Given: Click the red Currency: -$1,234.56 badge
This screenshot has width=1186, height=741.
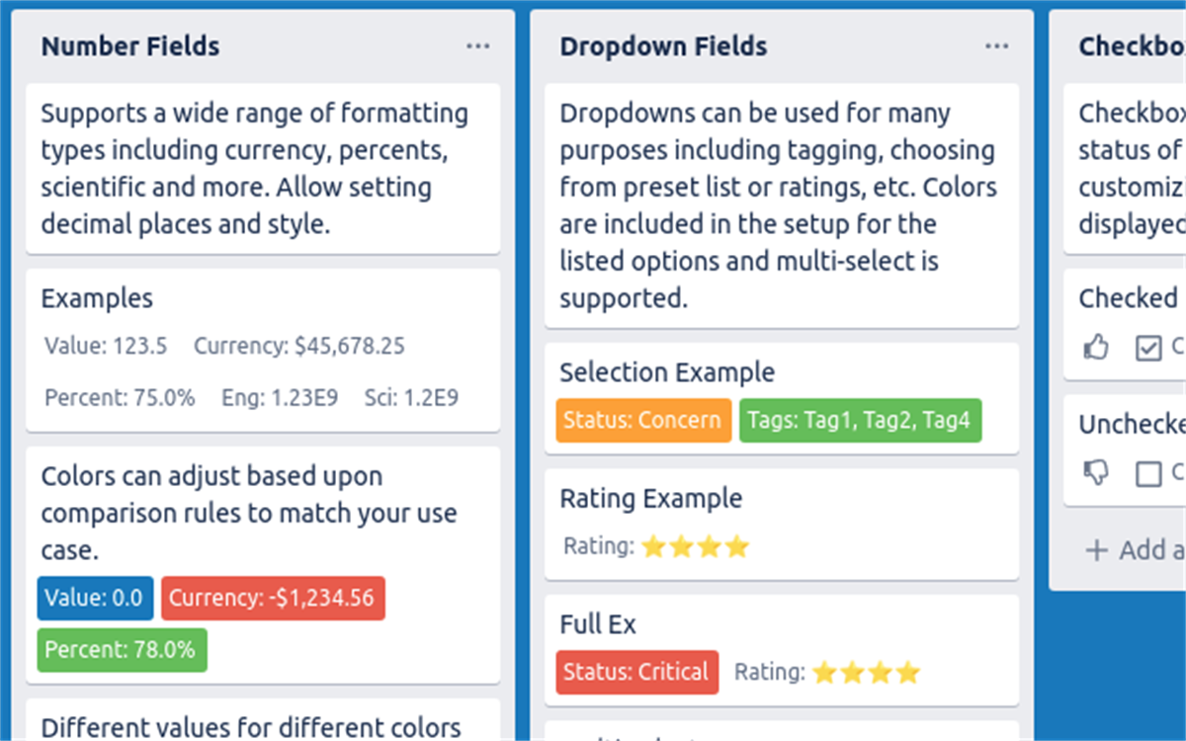Looking at the screenshot, I should pos(273,598).
